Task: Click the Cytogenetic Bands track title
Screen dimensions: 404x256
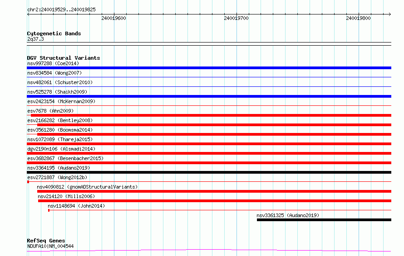Action: (54, 33)
